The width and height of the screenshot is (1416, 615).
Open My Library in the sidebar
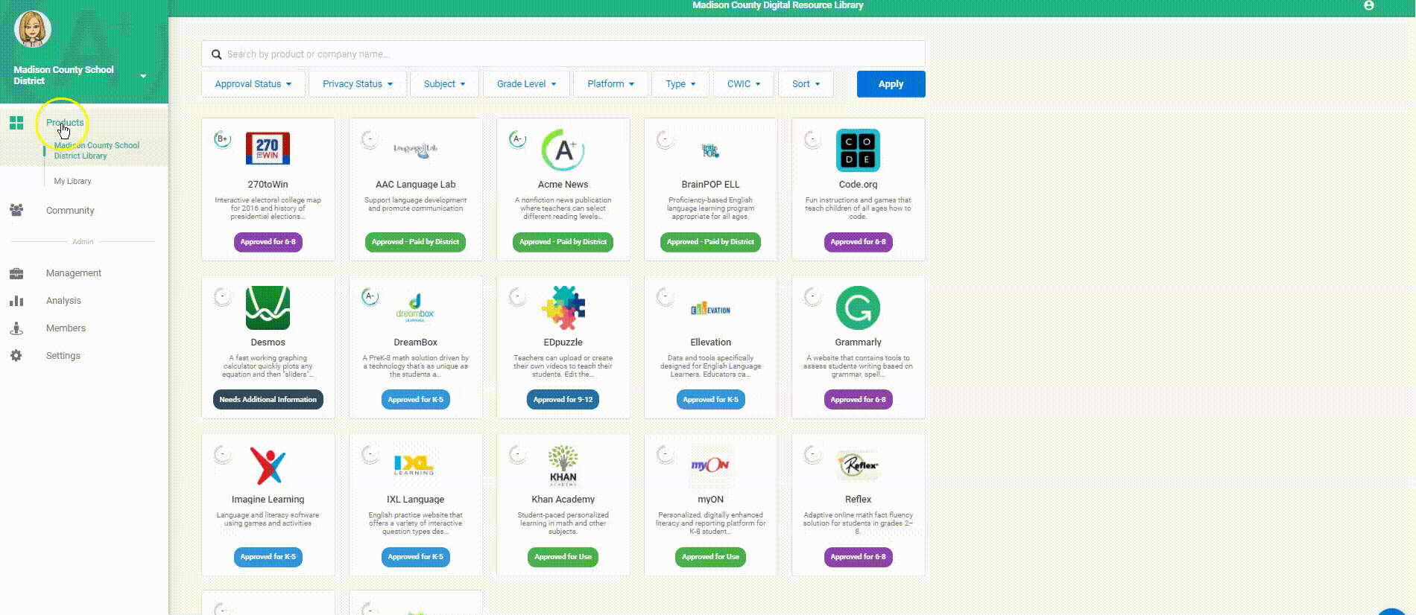click(x=72, y=181)
